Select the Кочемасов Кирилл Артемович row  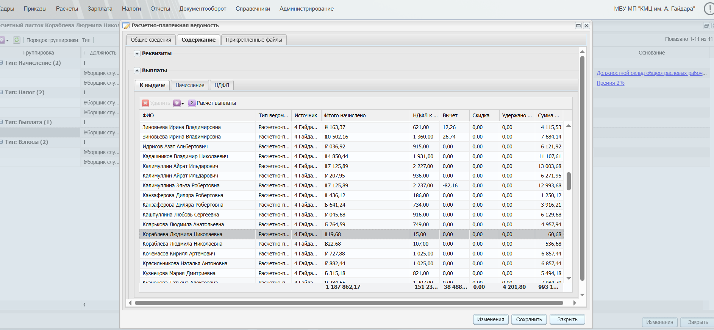click(179, 254)
